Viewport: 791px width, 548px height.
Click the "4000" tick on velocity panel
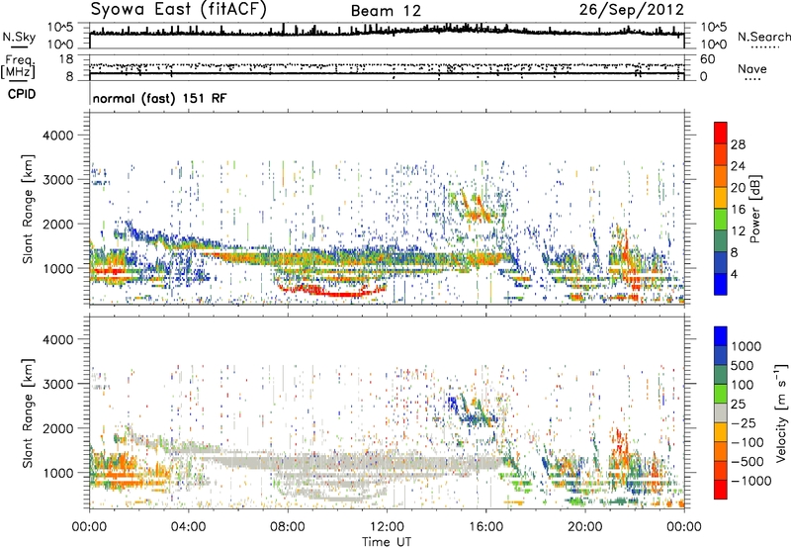pyautogui.click(x=58, y=339)
